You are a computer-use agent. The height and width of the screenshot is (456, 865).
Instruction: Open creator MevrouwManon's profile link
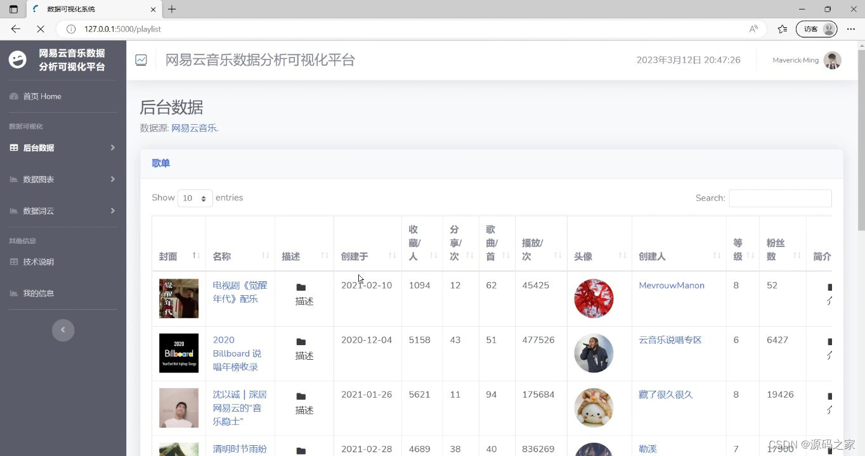click(x=672, y=286)
